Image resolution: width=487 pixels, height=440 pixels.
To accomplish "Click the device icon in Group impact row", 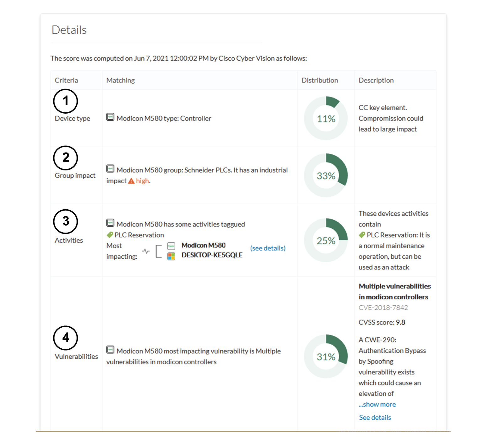I will point(110,169).
